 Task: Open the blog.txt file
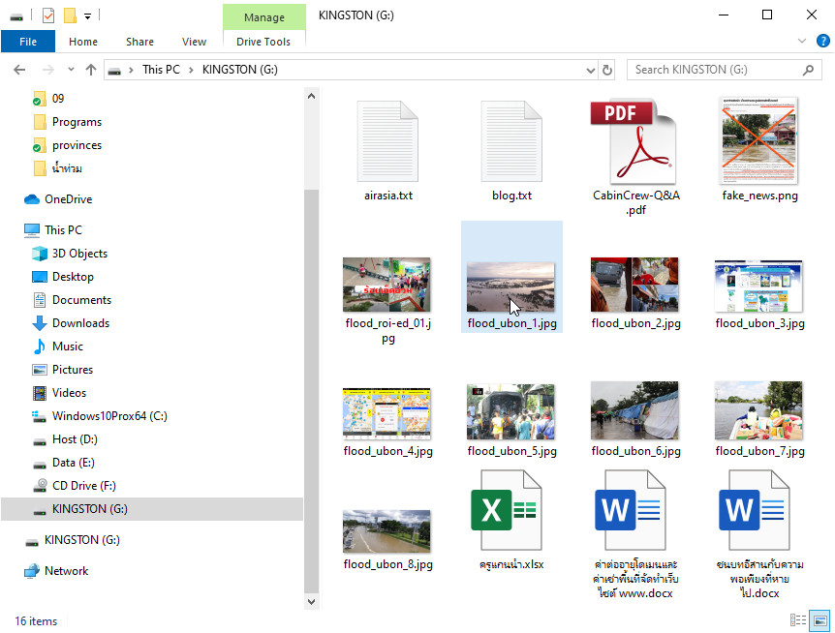click(510, 140)
